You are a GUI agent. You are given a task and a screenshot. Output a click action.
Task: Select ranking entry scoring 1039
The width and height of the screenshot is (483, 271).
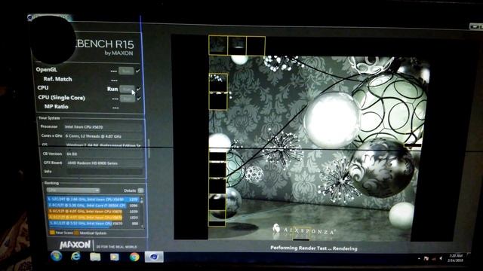[x=93, y=212]
